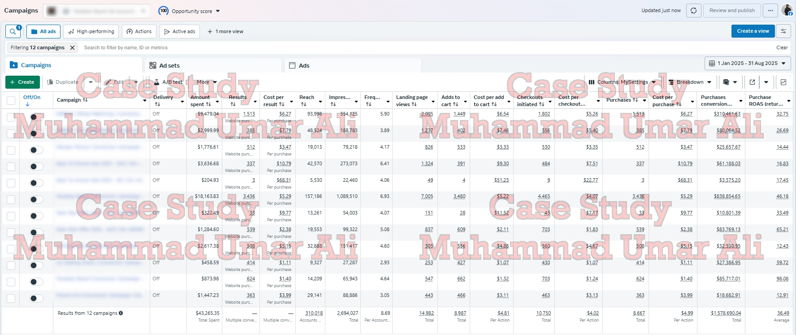Open the date range 1 Jan–31 Aug 2025 dropdown
Viewport: 796px width, 335px height.
748,64
